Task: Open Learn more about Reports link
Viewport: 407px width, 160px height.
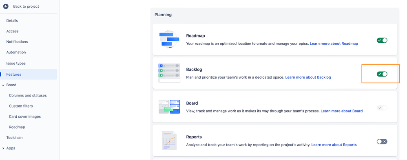Action: [x=334, y=145]
